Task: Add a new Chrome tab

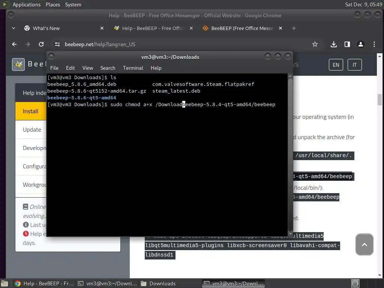Action: (294, 28)
